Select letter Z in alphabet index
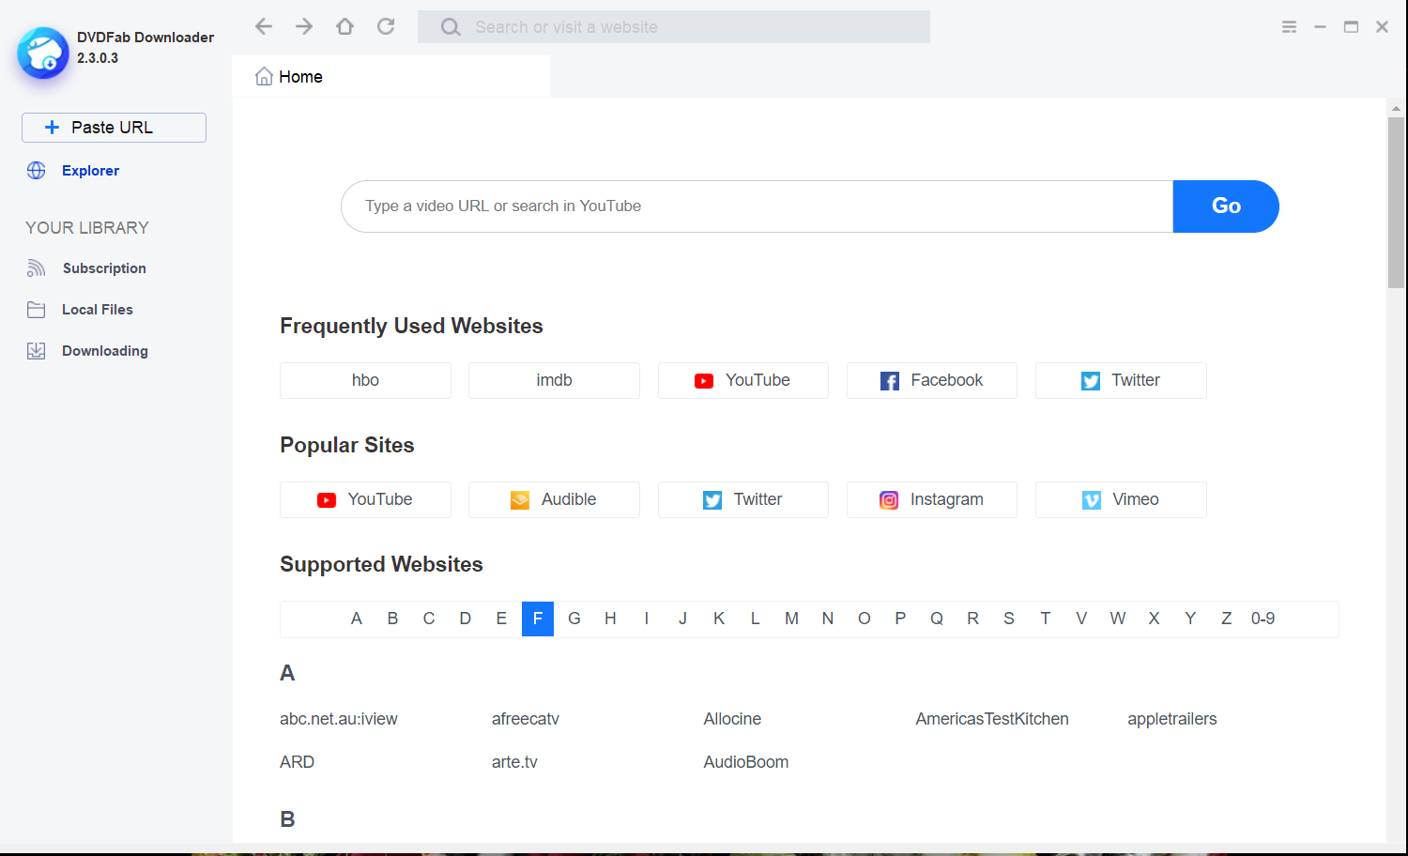Image resolution: width=1408 pixels, height=856 pixels. click(x=1226, y=619)
